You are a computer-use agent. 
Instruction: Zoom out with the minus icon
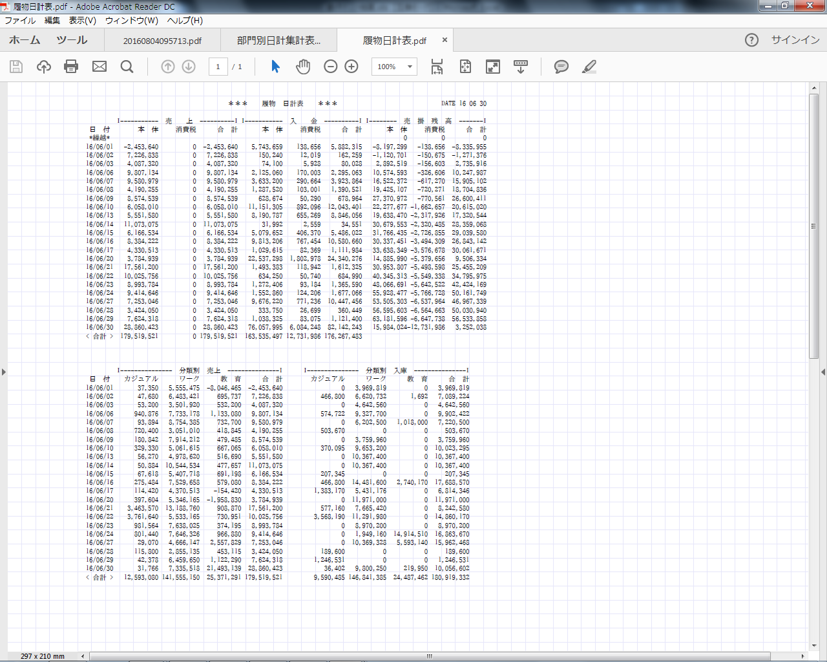click(331, 67)
